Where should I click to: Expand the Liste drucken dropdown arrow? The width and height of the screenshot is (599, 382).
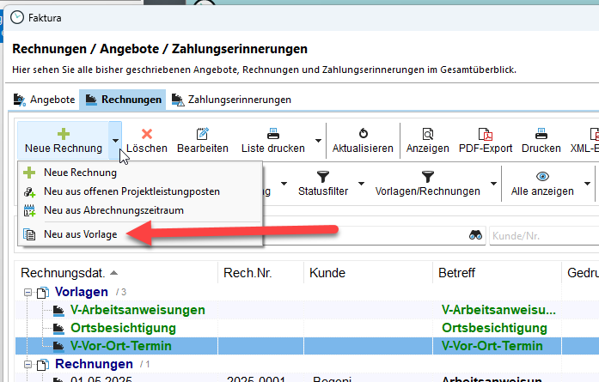(318, 141)
